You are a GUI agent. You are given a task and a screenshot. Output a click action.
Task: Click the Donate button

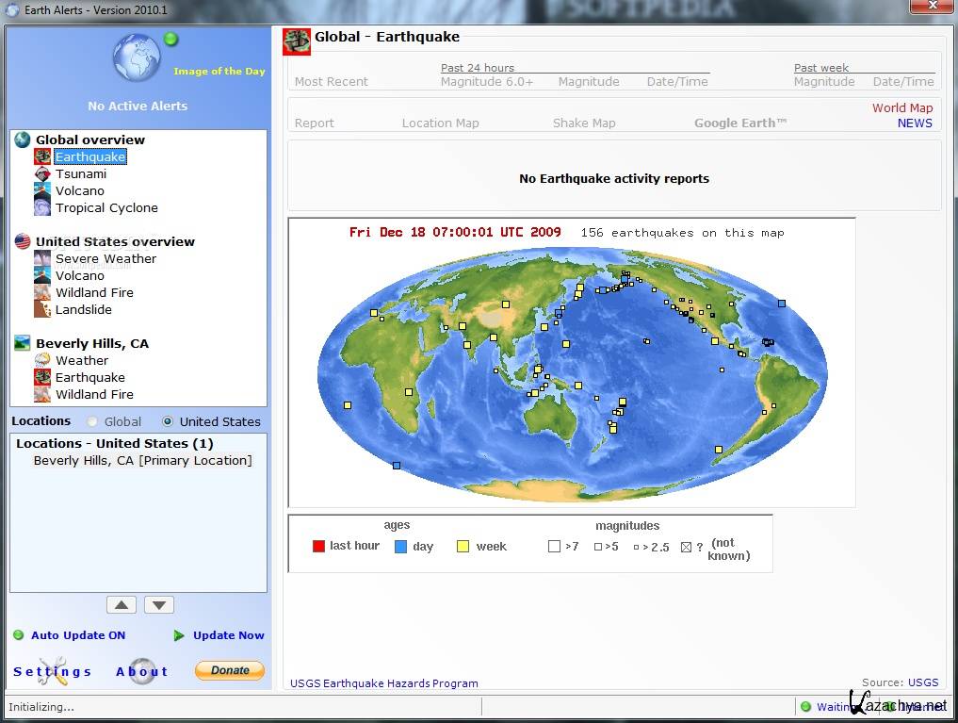(x=229, y=670)
